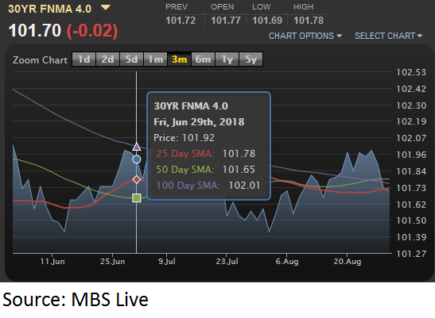Click the 11.Jun date axis label
Viewport: 435px width, 318px height.
point(52,261)
